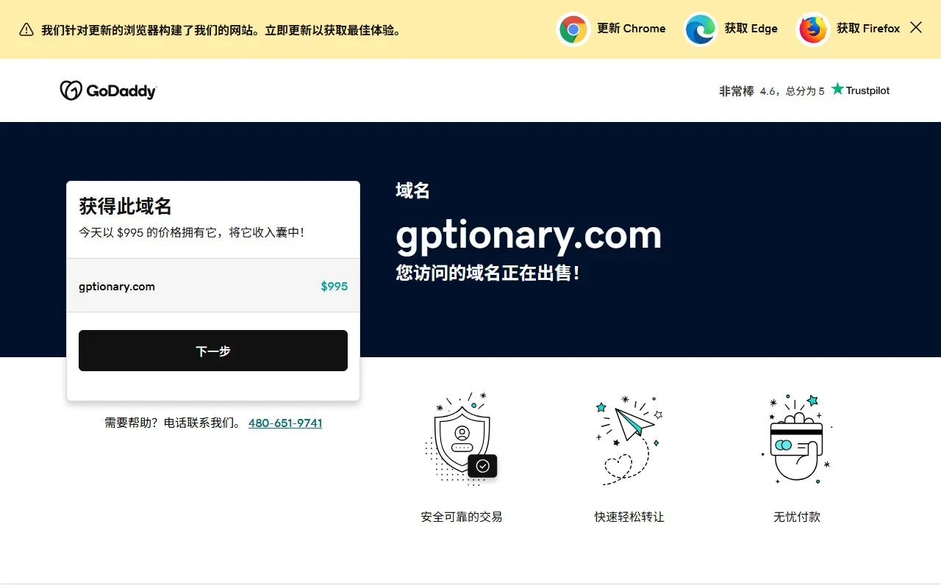Click the black checkmark badge on the shield
The height and width of the screenshot is (588, 941).
tap(483, 466)
